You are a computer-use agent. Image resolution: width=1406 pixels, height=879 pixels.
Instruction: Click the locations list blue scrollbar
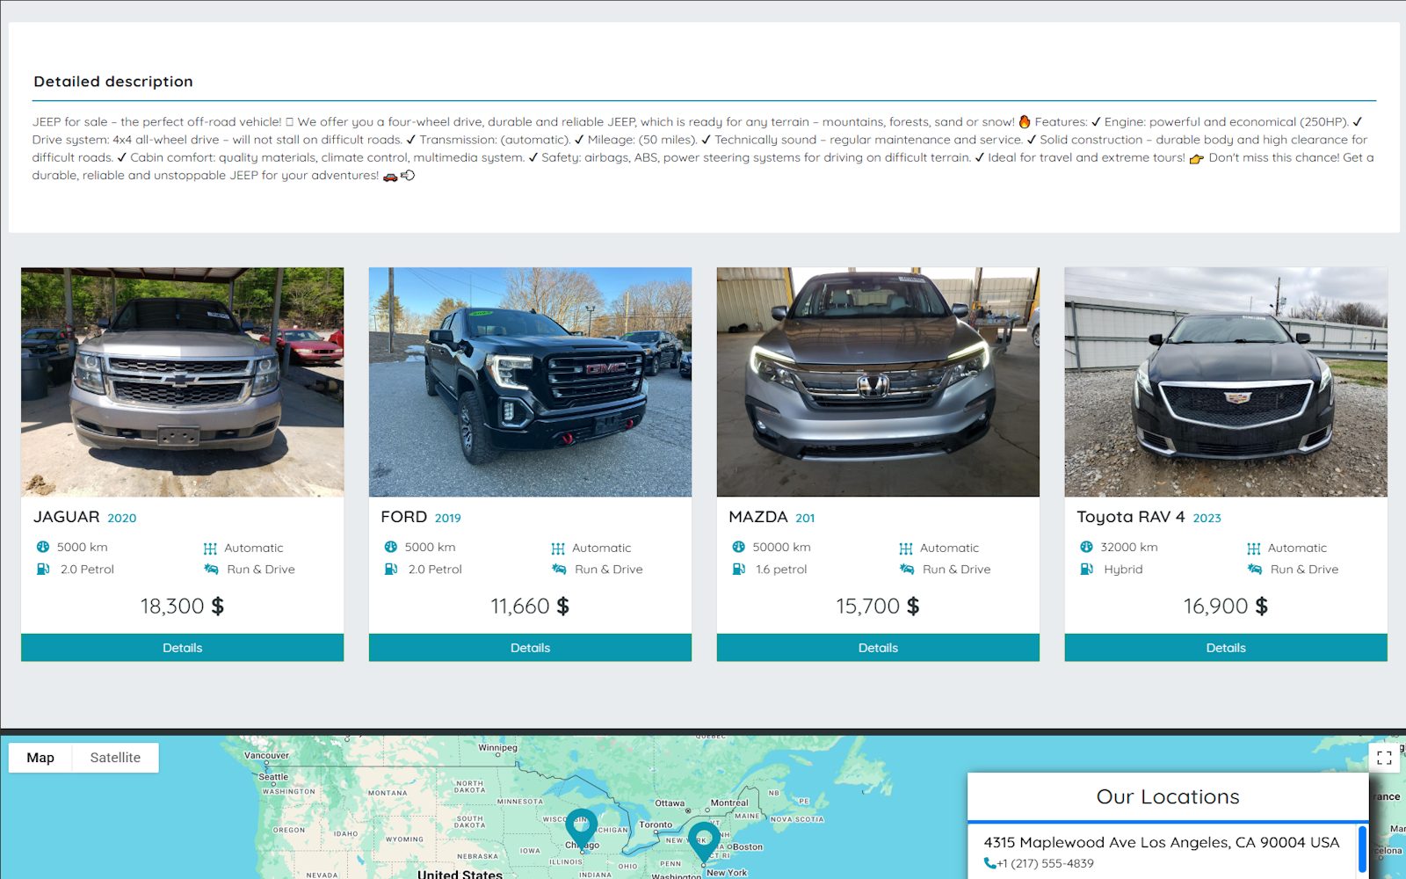coord(1362,849)
